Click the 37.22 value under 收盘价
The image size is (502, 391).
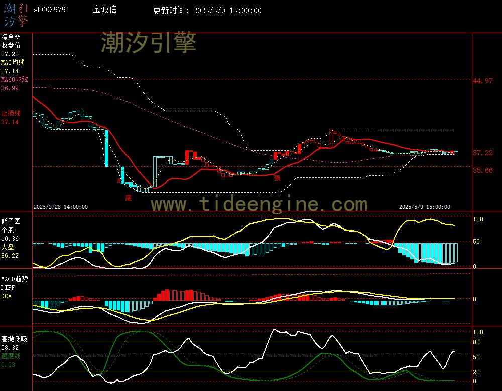(10, 54)
